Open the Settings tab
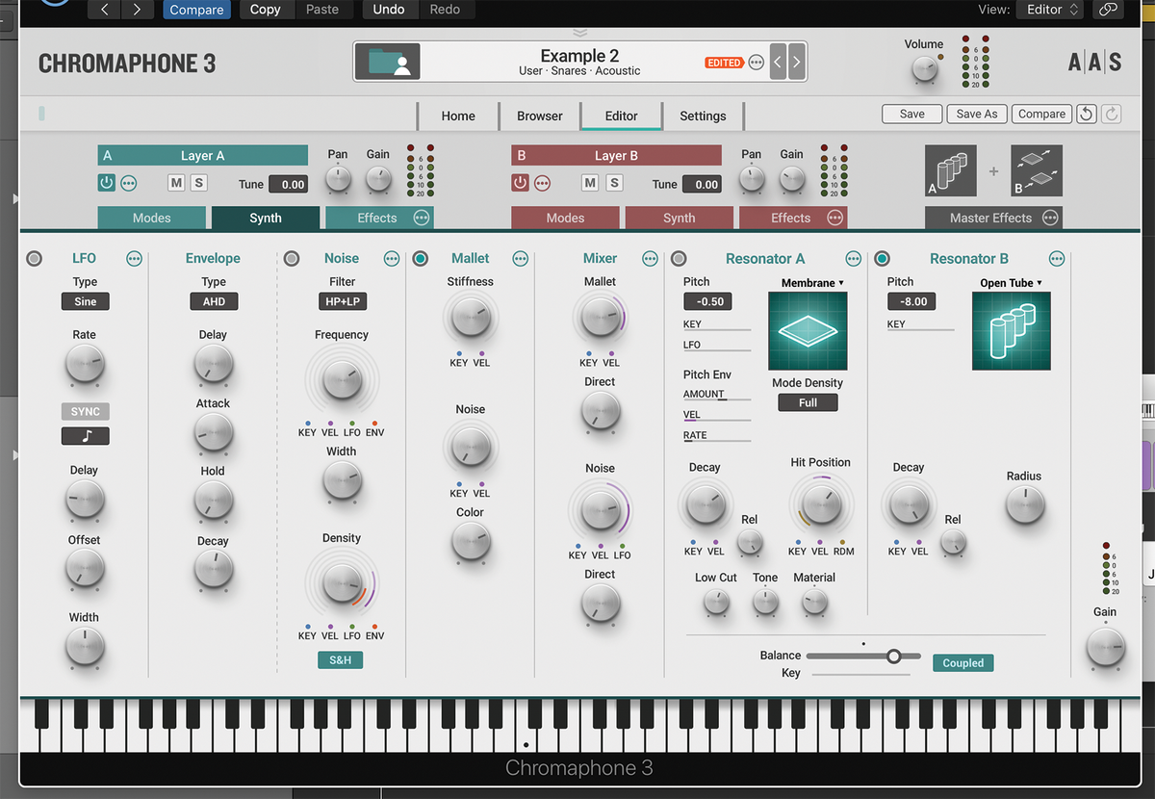 (x=703, y=115)
